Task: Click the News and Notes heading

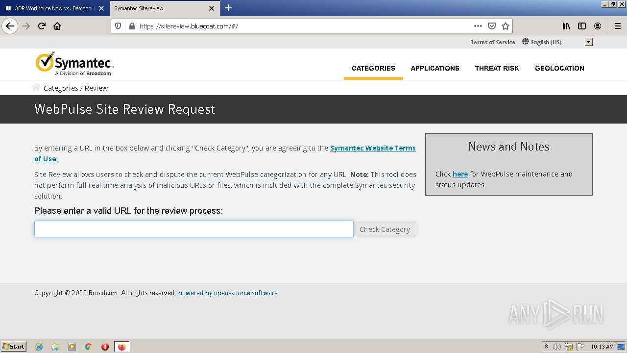Action: click(x=509, y=147)
